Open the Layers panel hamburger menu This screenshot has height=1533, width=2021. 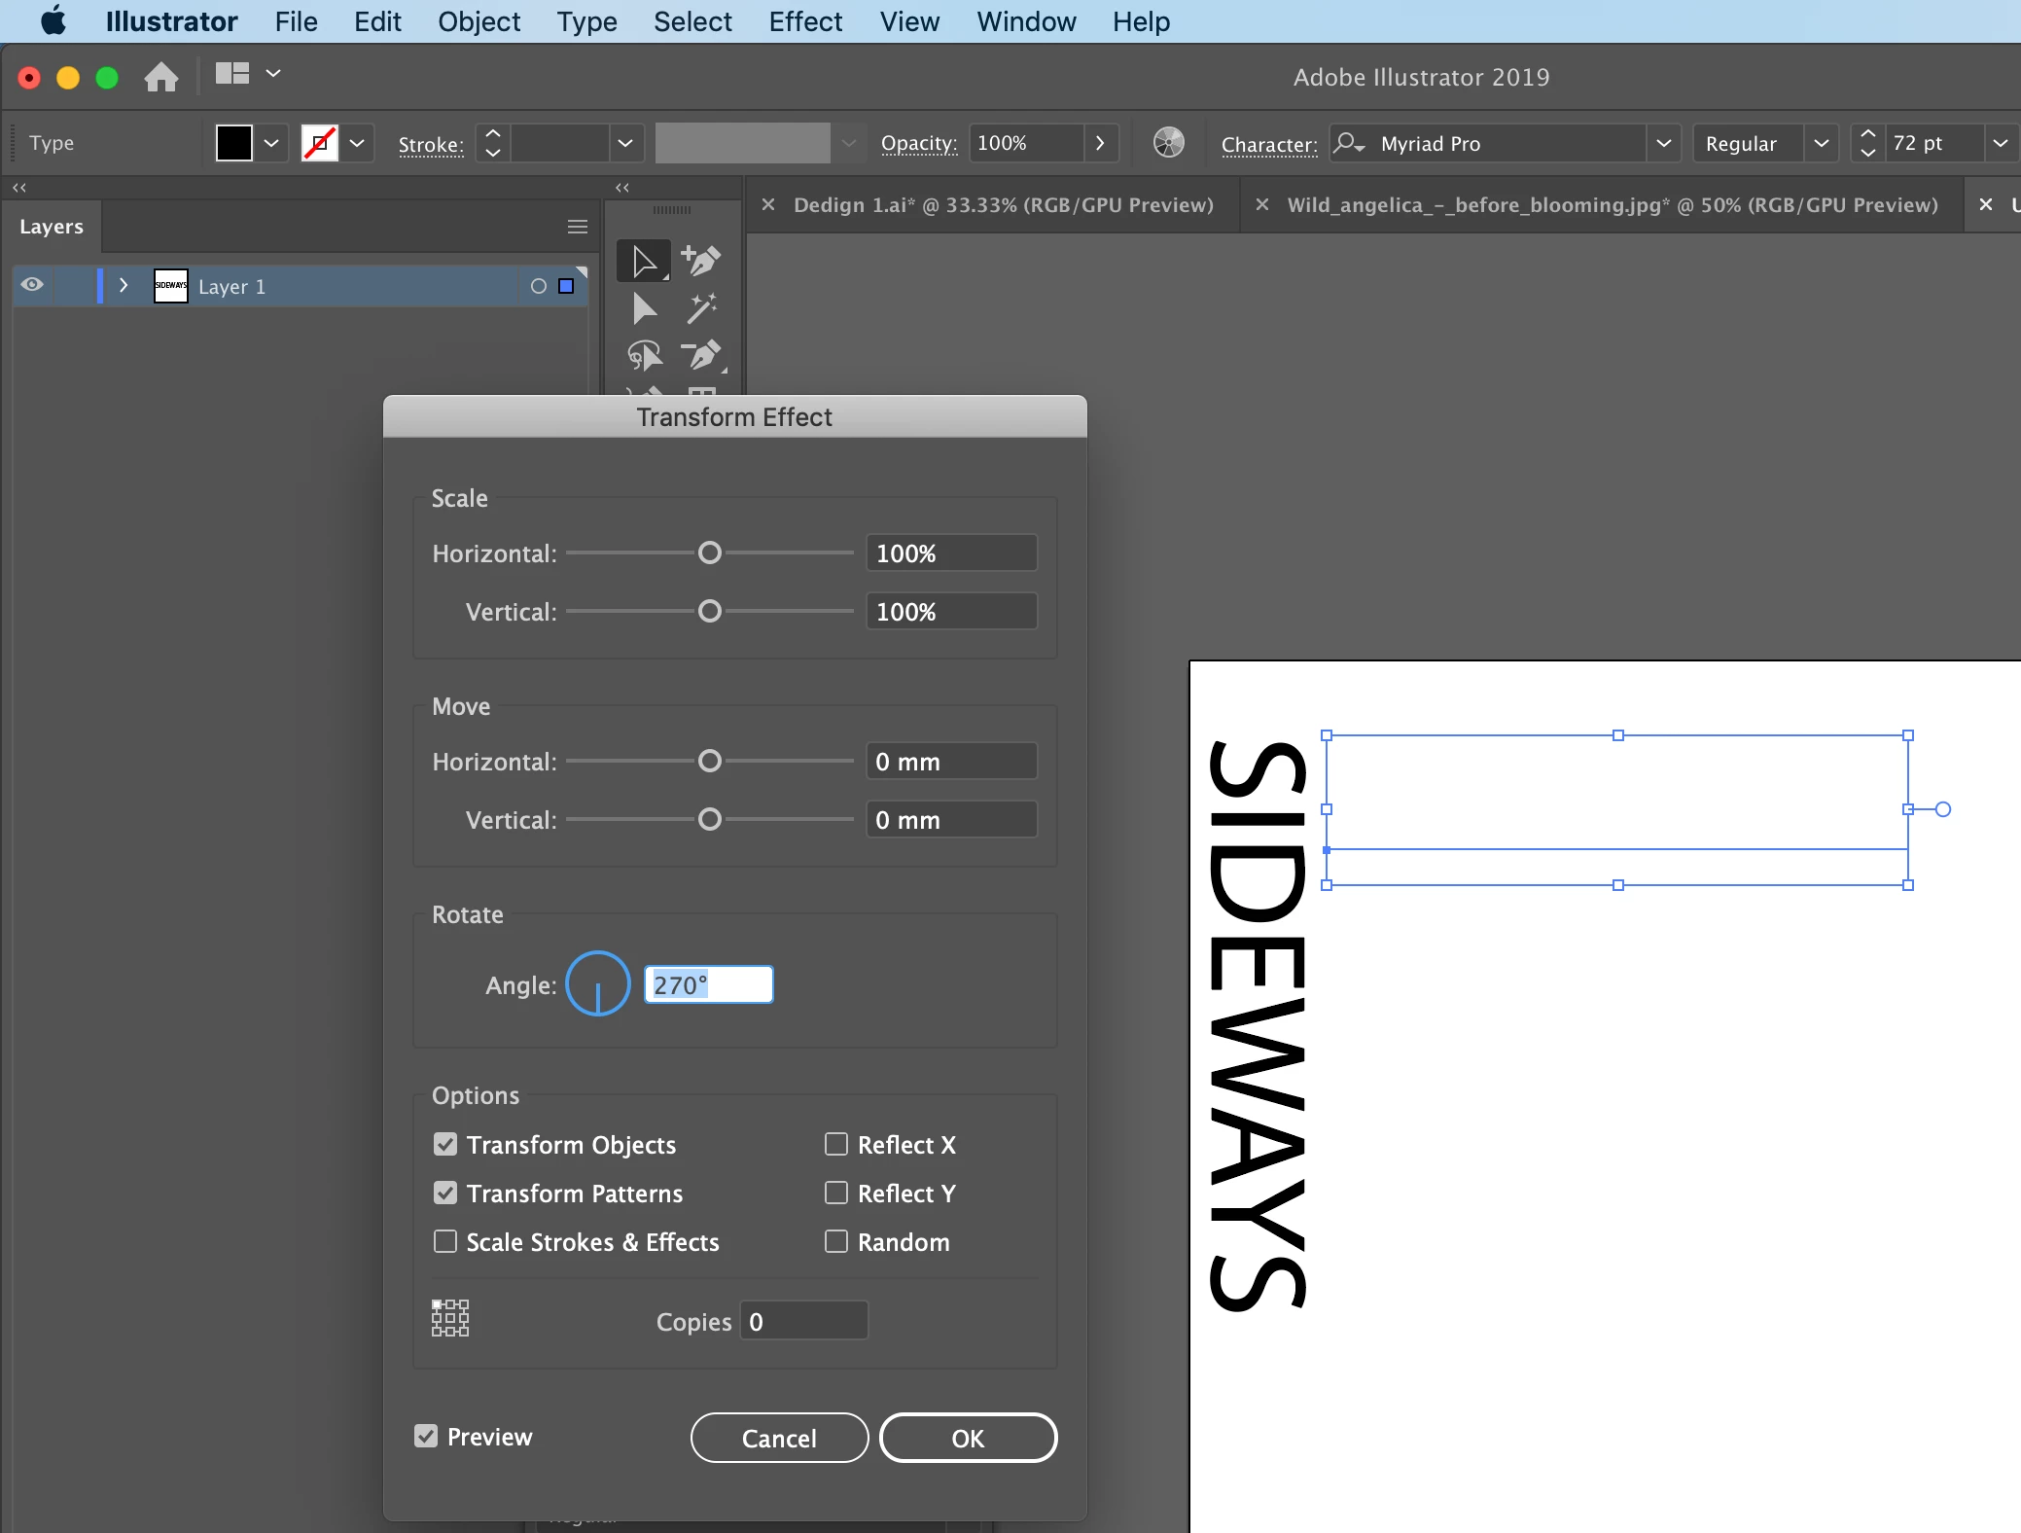tap(578, 227)
